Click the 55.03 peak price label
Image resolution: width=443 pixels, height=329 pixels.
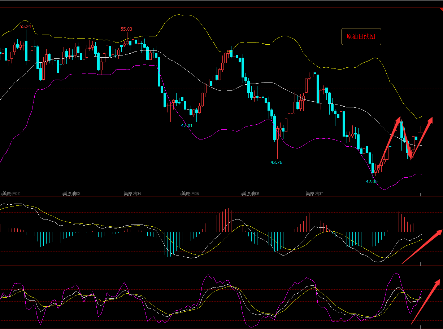126,29
